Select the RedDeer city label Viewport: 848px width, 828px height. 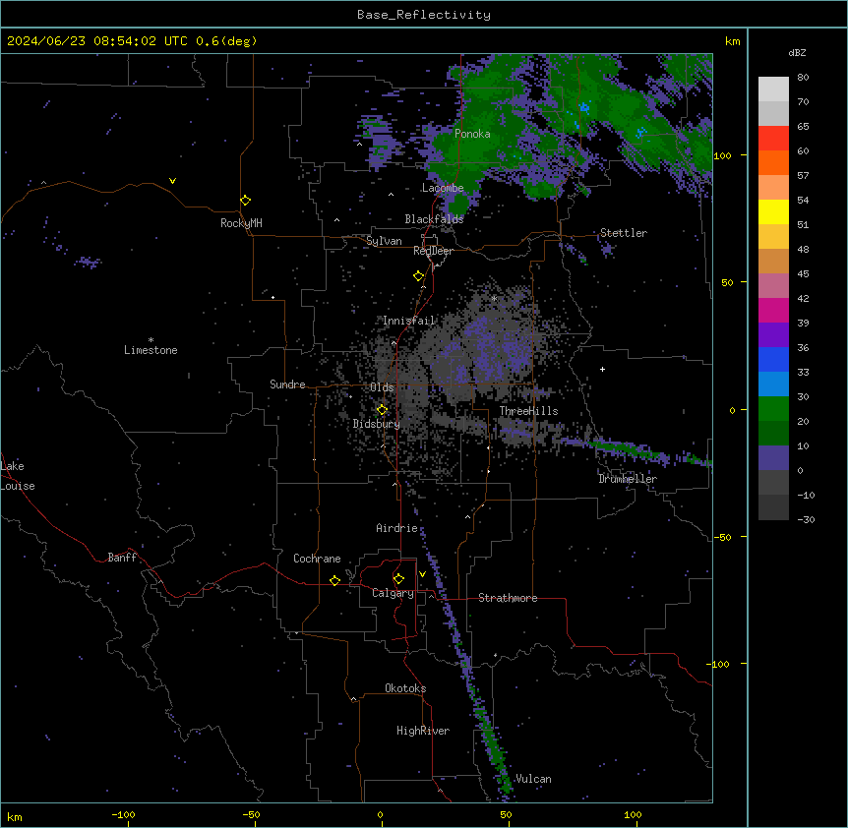[x=434, y=251]
